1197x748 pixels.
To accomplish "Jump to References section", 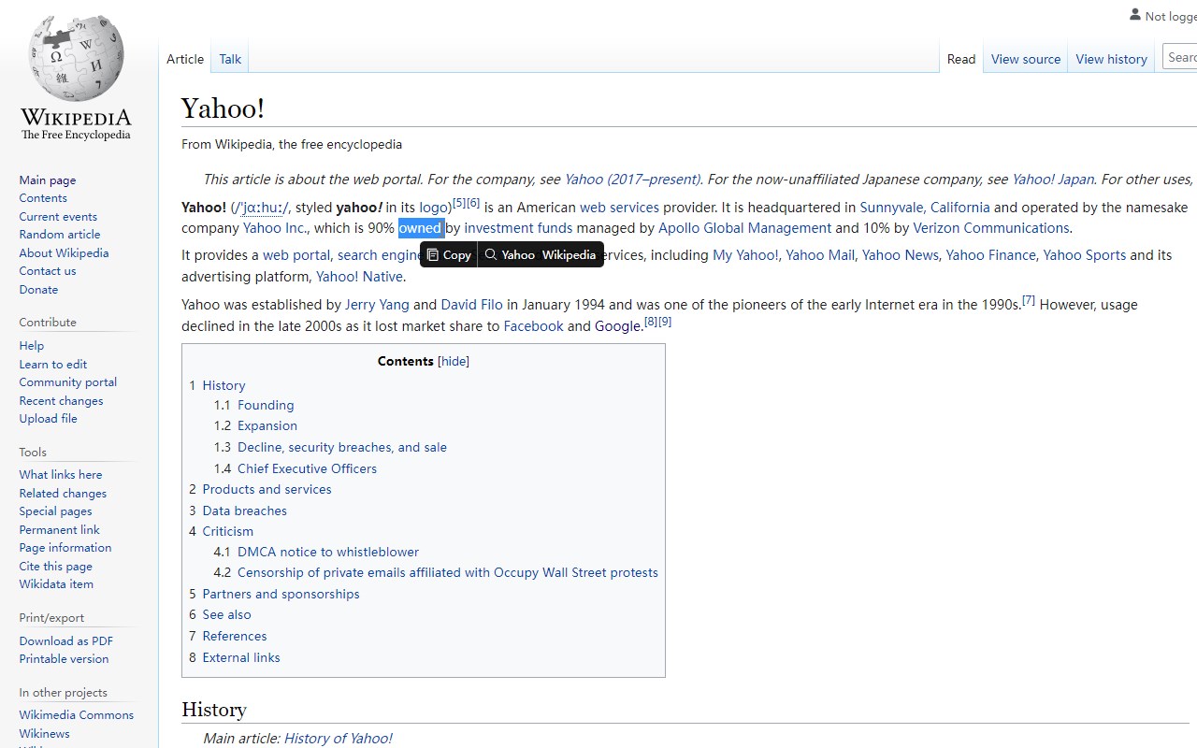I will click(x=235, y=636).
